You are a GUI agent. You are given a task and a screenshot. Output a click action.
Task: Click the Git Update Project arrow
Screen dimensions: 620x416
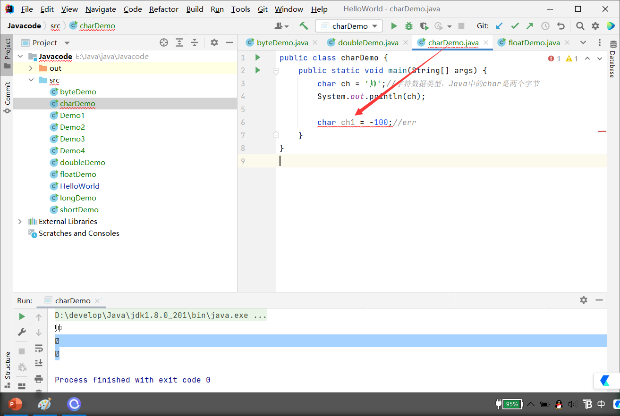[x=499, y=26]
